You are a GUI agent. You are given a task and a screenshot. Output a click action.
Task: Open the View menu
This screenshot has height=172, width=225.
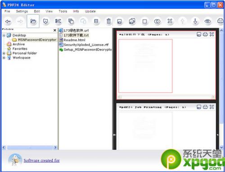[49, 11]
